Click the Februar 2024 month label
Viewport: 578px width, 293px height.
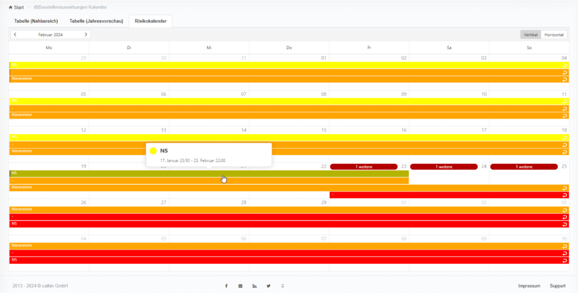pos(50,34)
